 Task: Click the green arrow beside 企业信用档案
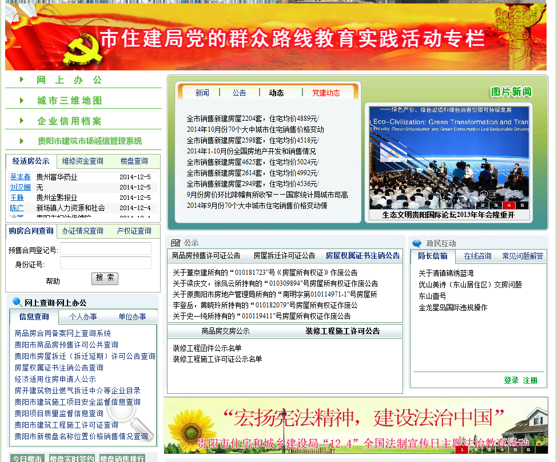point(22,121)
